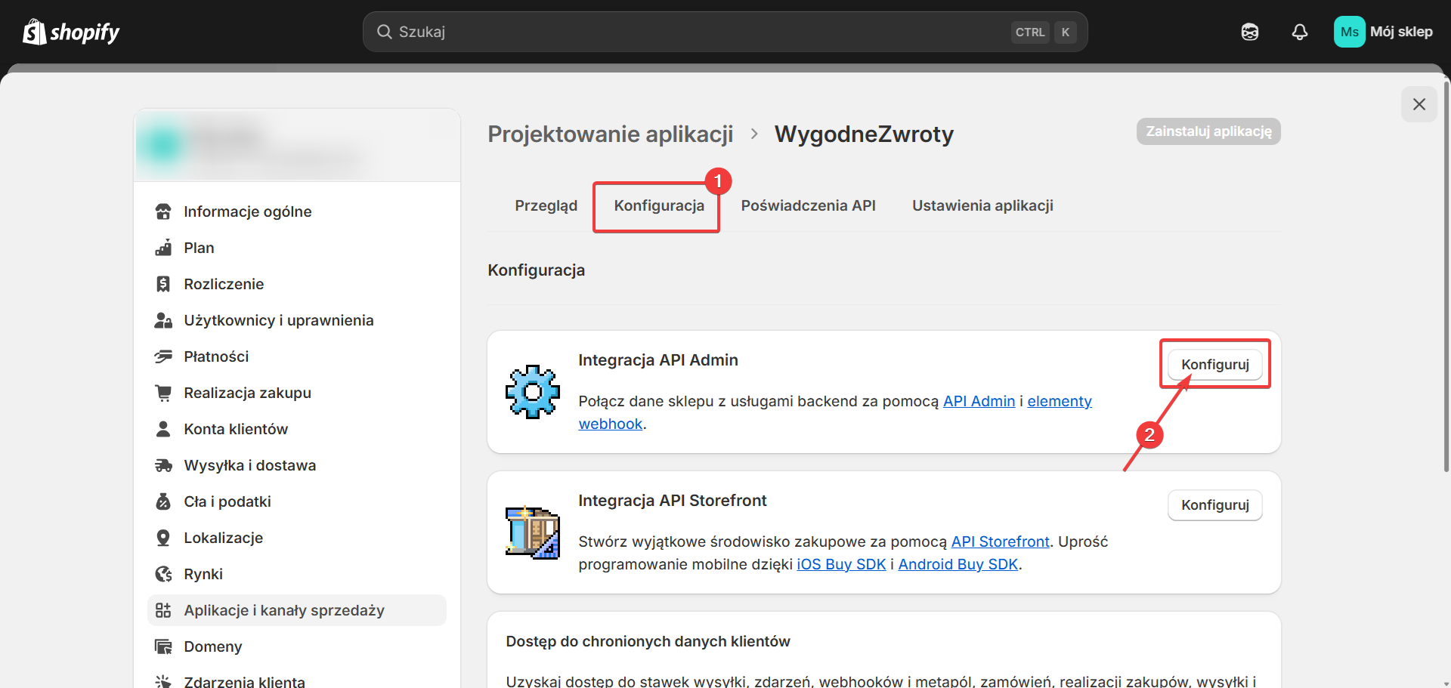This screenshot has width=1451, height=688.
Task: Click the Wysyłka i dostawa truck icon
Action: [163, 465]
